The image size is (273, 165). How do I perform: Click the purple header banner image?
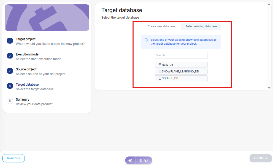(47, 18)
